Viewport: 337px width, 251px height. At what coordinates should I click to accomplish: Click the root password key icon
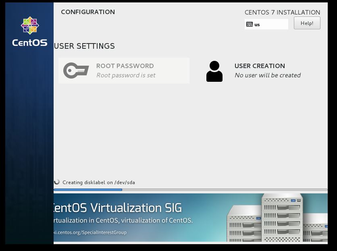76,71
